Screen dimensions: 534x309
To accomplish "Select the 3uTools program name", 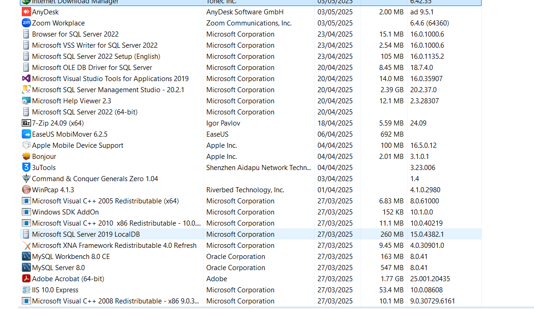I will coord(44,167).
